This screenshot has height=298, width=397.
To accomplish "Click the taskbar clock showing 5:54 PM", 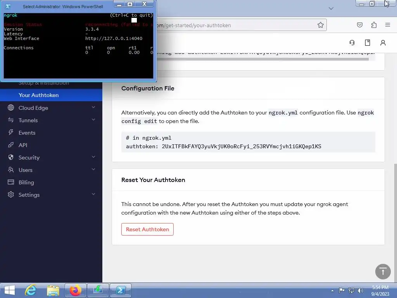I will (380, 291).
